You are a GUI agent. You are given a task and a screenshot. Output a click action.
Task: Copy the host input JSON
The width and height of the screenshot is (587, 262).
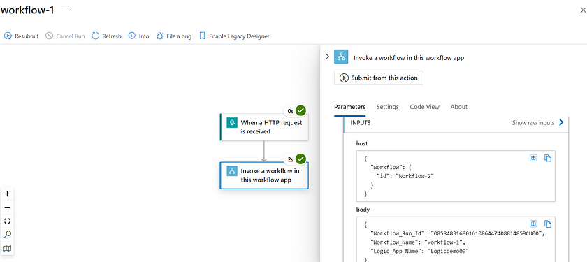point(548,159)
